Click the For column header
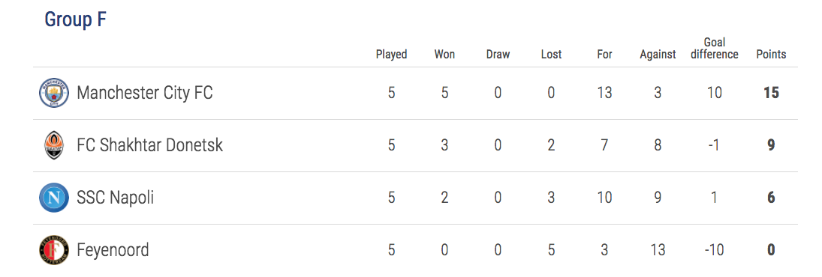This screenshot has height=277, width=822. coord(604,55)
